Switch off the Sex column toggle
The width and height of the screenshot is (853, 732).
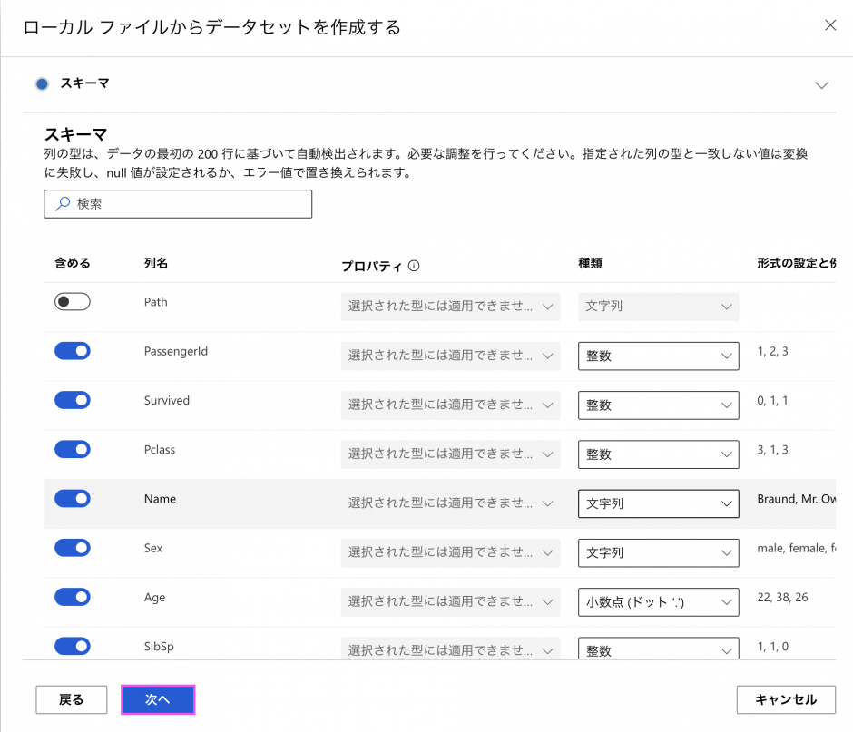coord(73,548)
